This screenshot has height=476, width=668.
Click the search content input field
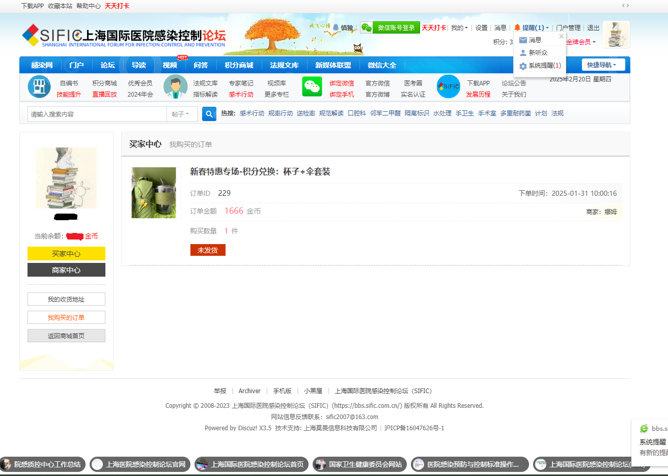(x=97, y=114)
